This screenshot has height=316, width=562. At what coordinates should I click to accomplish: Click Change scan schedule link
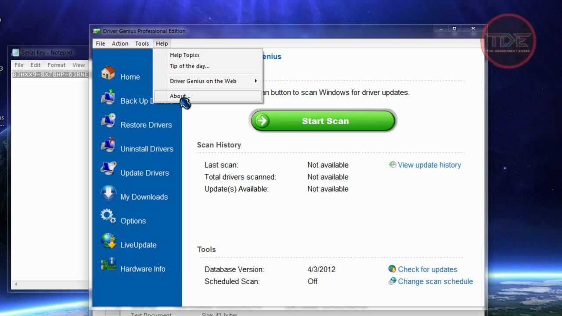(x=435, y=281)
